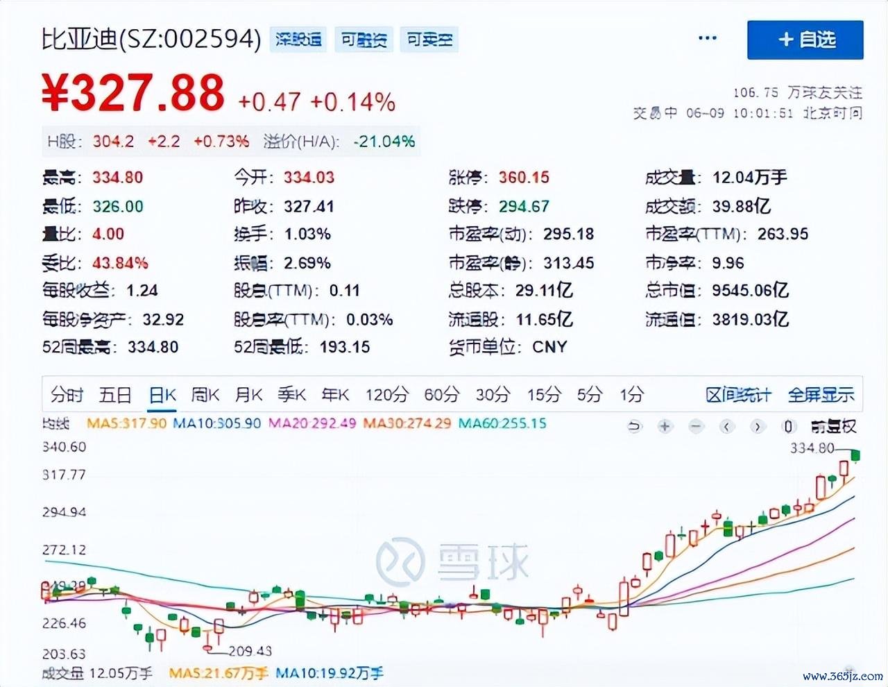This screenshot has width=888, height=687.
Task: Select the 30分 chart tab
Action: click(x=493, y=395)
